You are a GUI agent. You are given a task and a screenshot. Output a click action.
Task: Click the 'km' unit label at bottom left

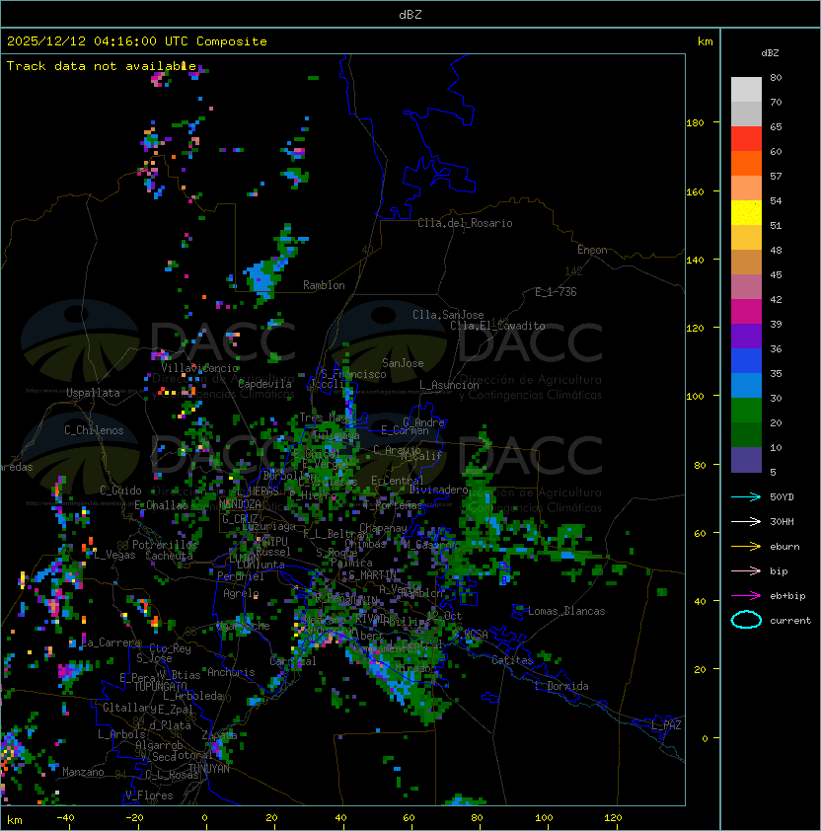point(15,820)
